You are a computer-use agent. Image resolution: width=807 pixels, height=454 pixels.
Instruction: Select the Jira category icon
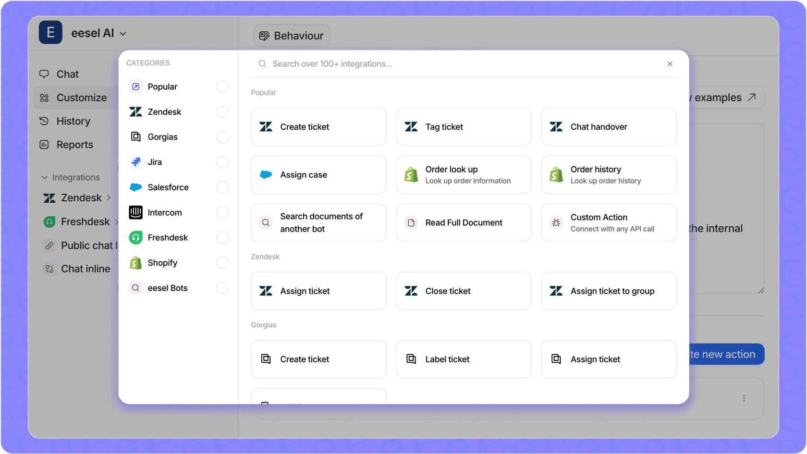pos(136,162)
